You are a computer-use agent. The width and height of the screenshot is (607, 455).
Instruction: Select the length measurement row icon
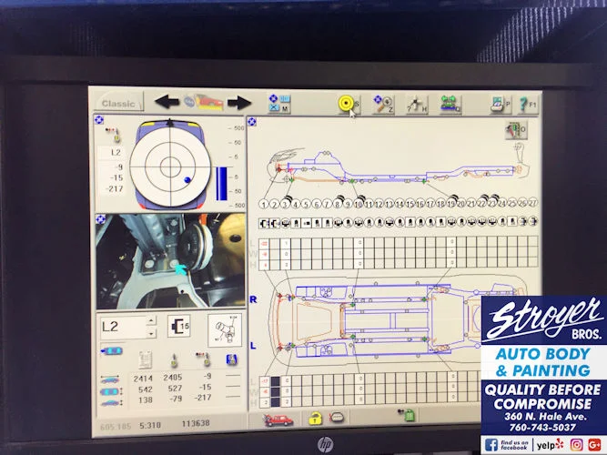tap(110, 379)
